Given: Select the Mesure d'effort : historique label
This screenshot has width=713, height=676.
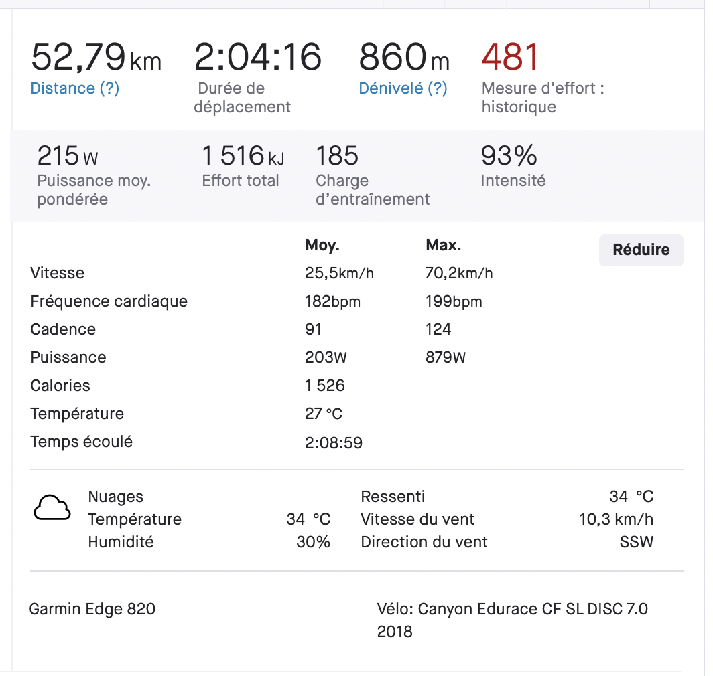Looking at the screenshot, I should pyautogui.click(x=543, y=98).
